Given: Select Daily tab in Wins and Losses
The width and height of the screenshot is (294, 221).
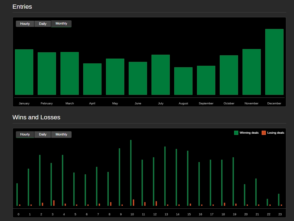Looking at the screenshot, I should [43, 135].
